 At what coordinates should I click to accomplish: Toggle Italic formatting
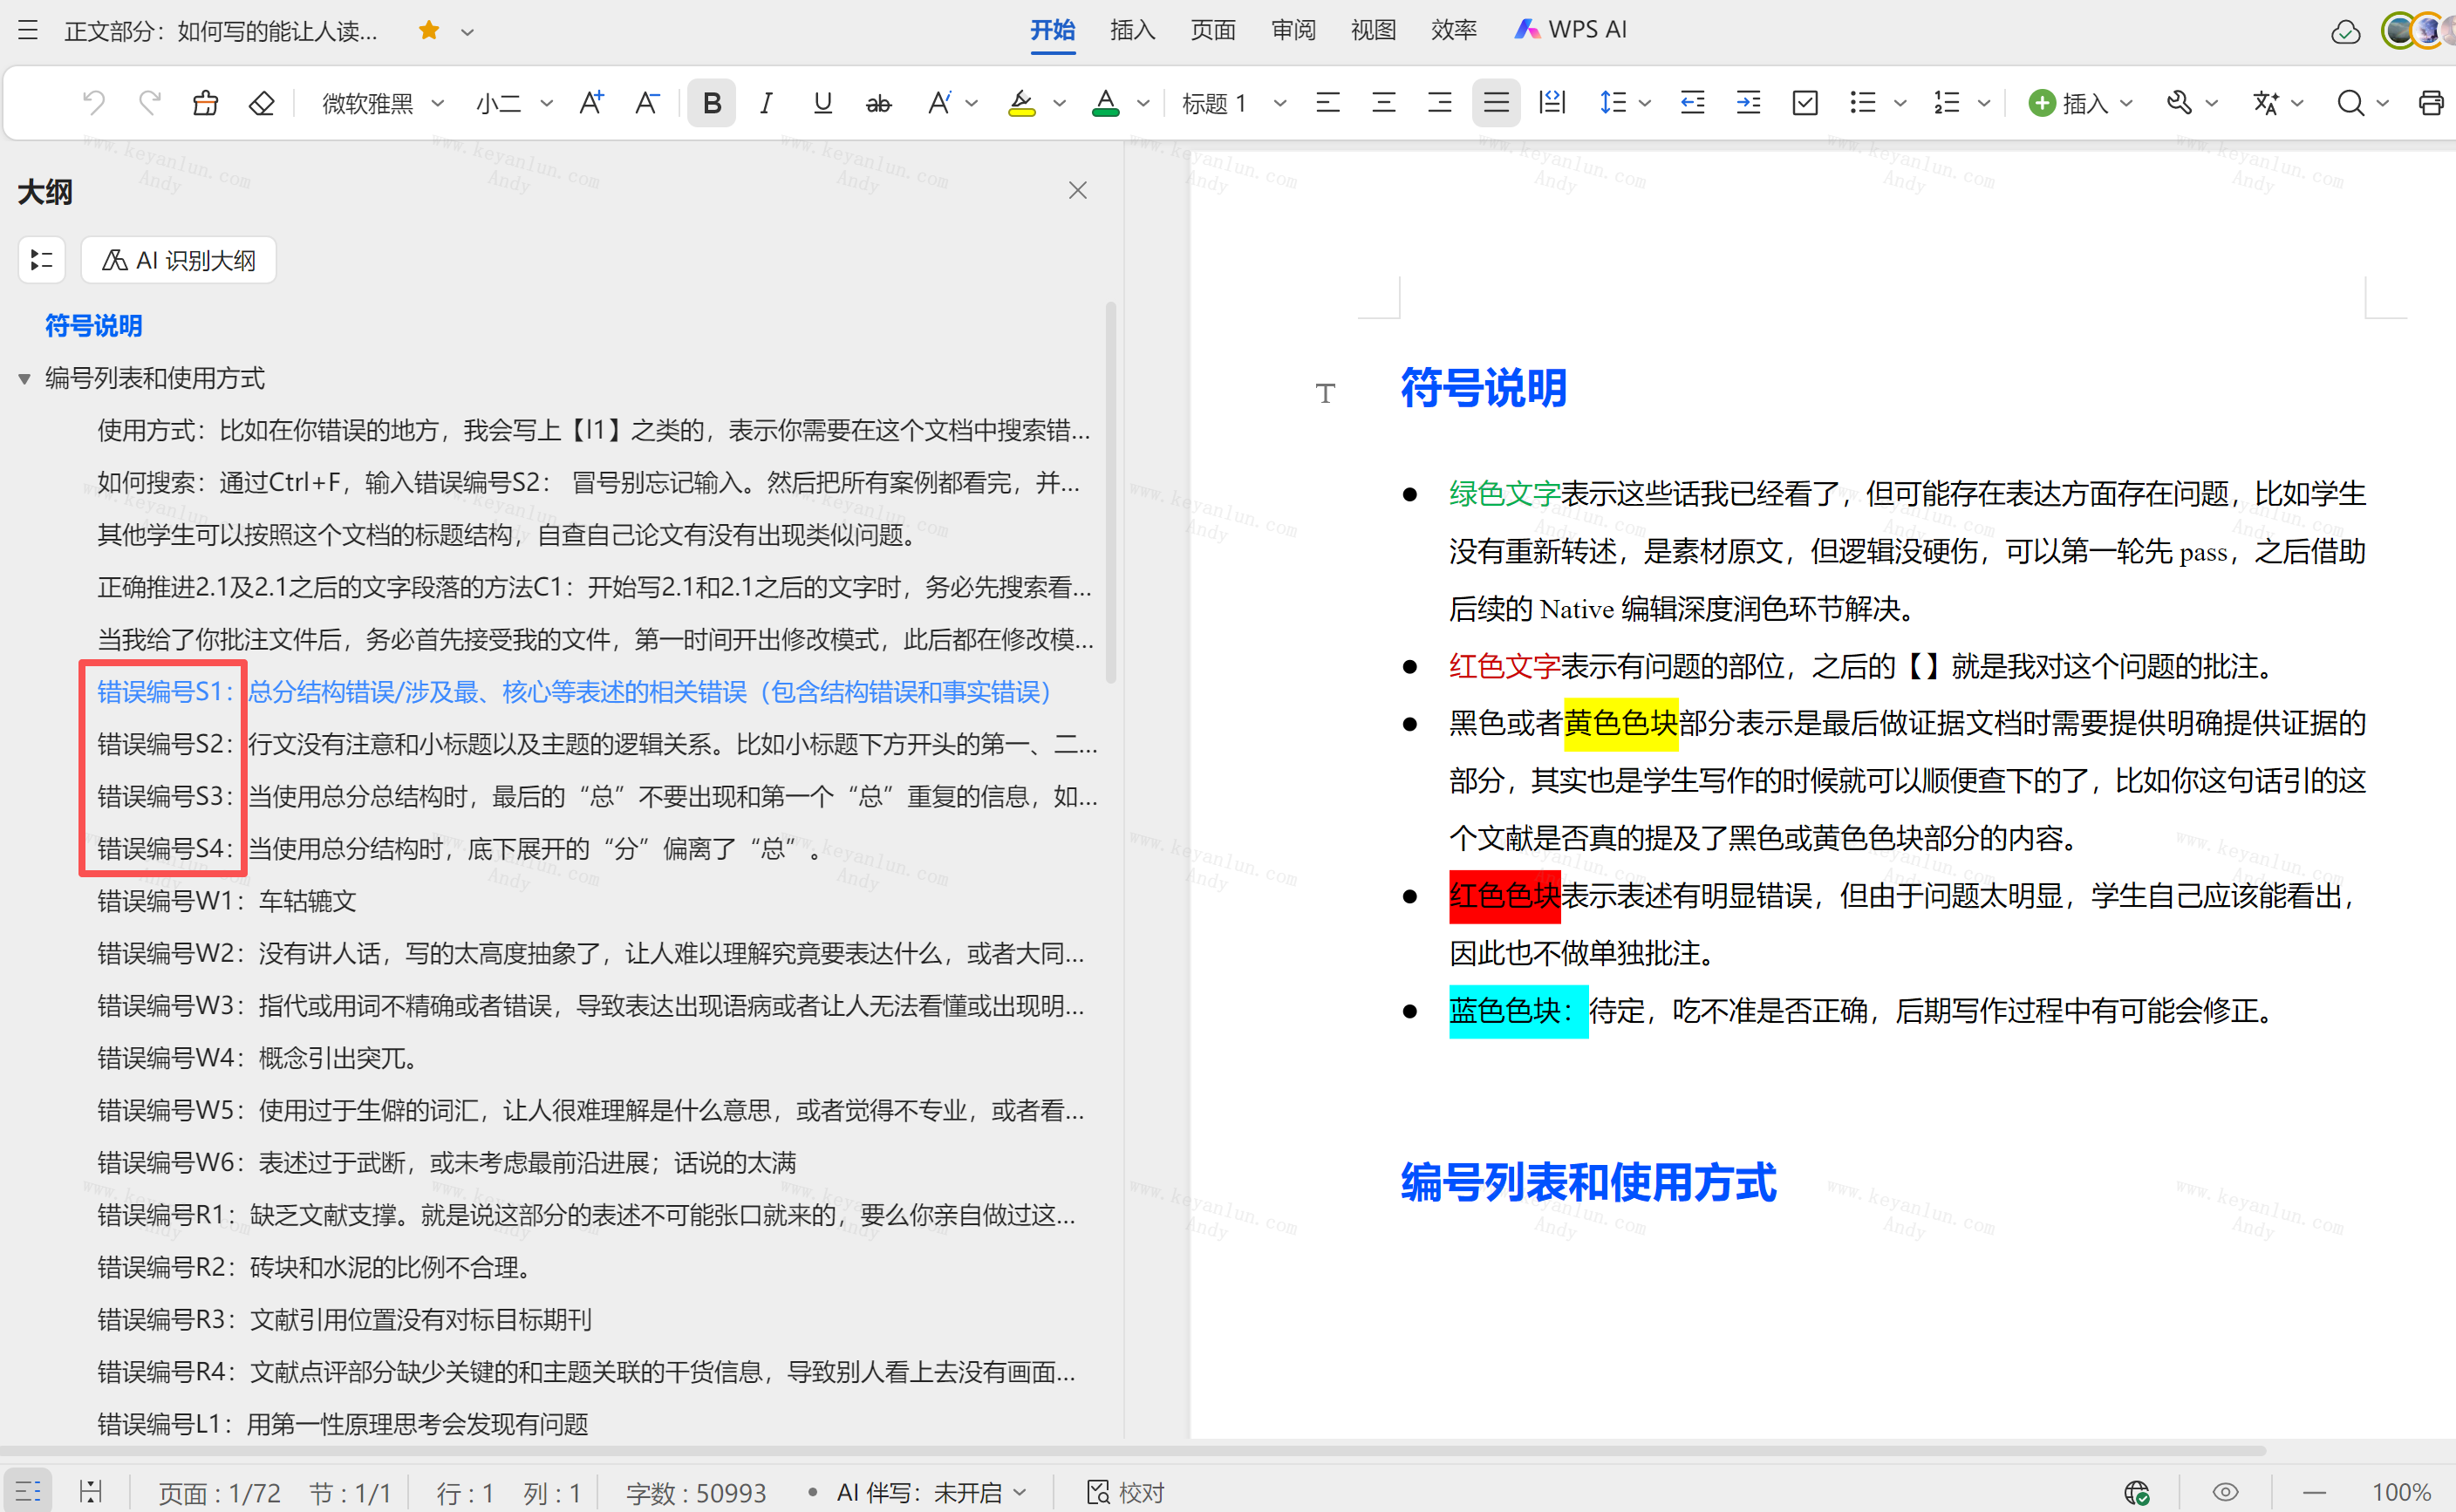pyautogui.click(x=766, y=102)
